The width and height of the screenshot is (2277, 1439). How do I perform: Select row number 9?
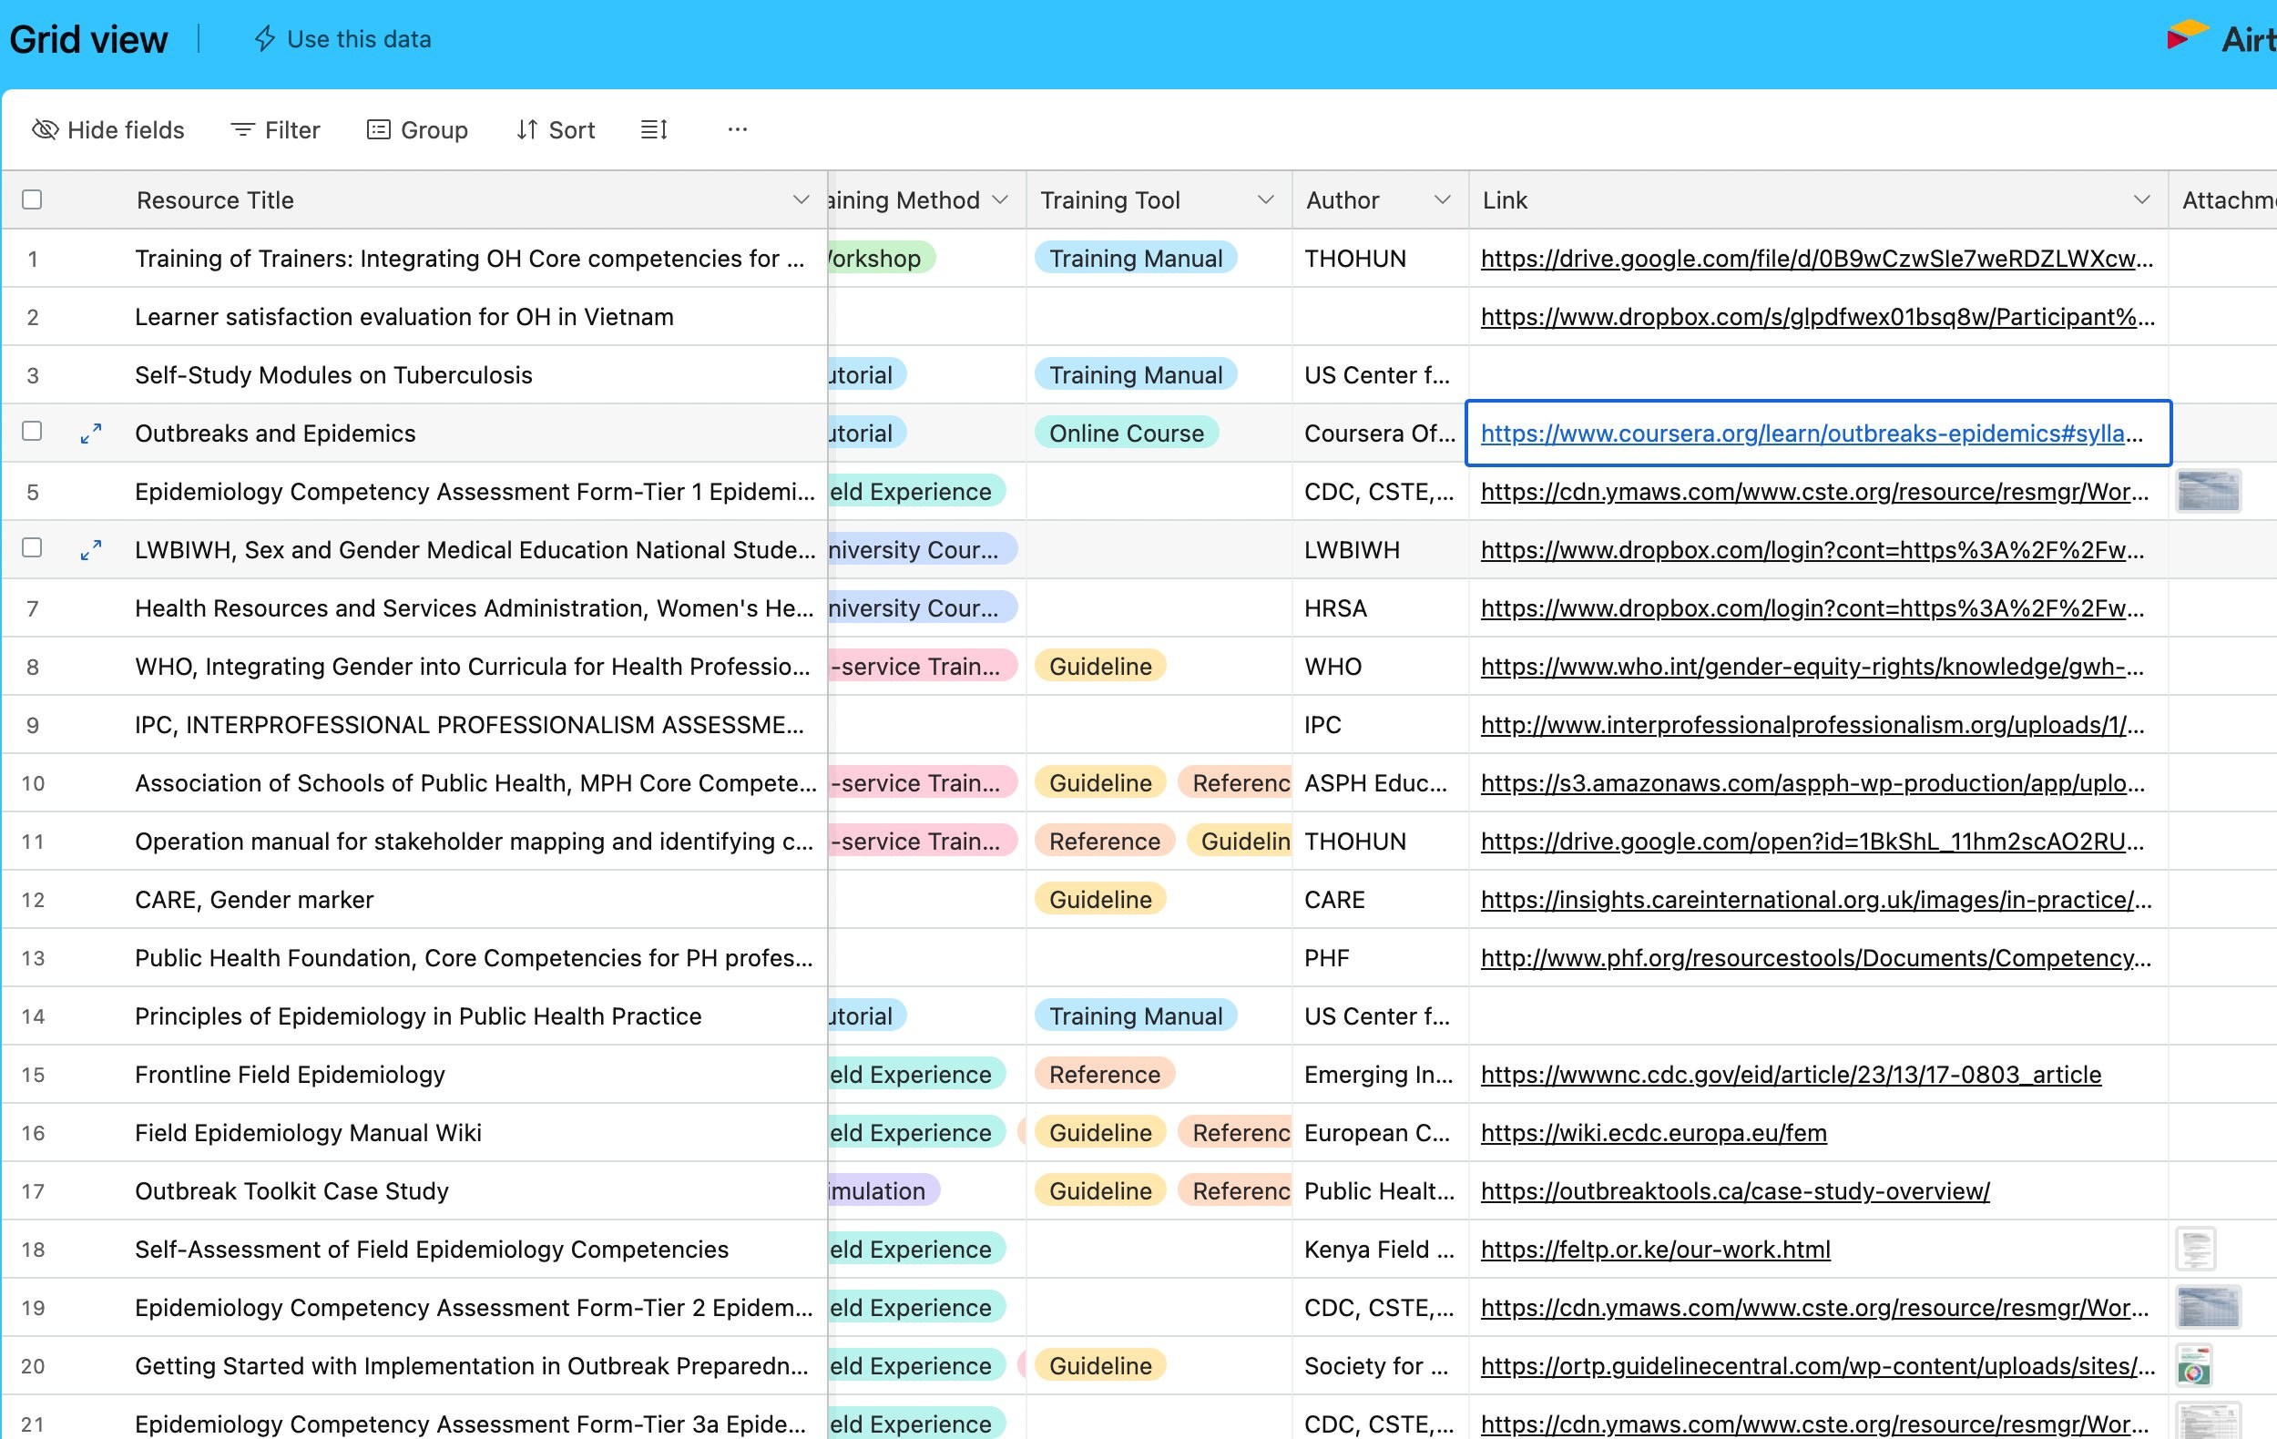(33, 725)
